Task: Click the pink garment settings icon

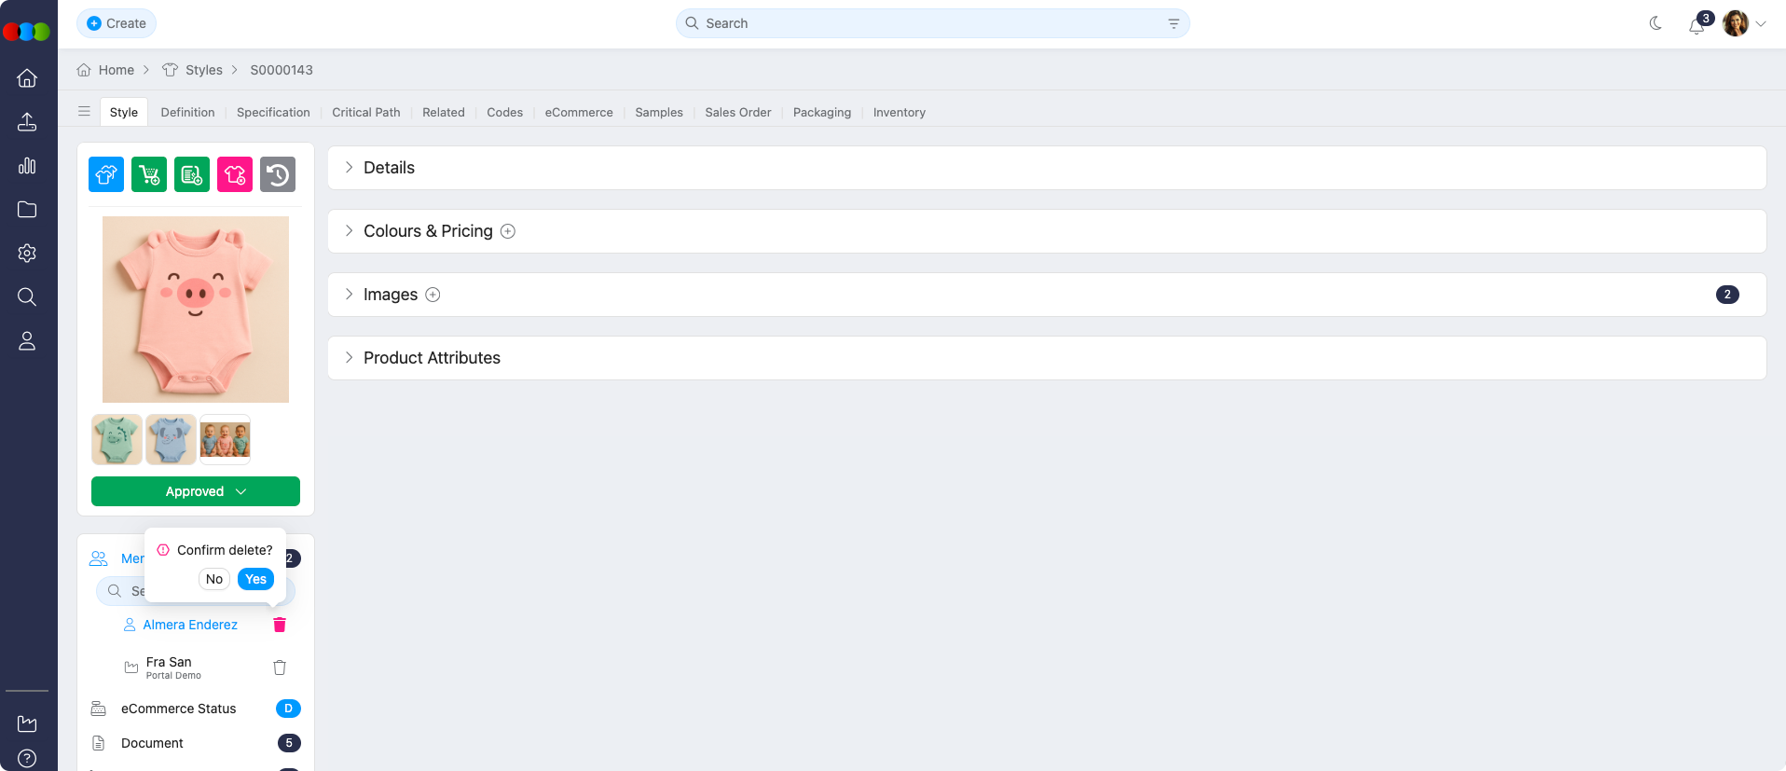Action: coord(235,174)
